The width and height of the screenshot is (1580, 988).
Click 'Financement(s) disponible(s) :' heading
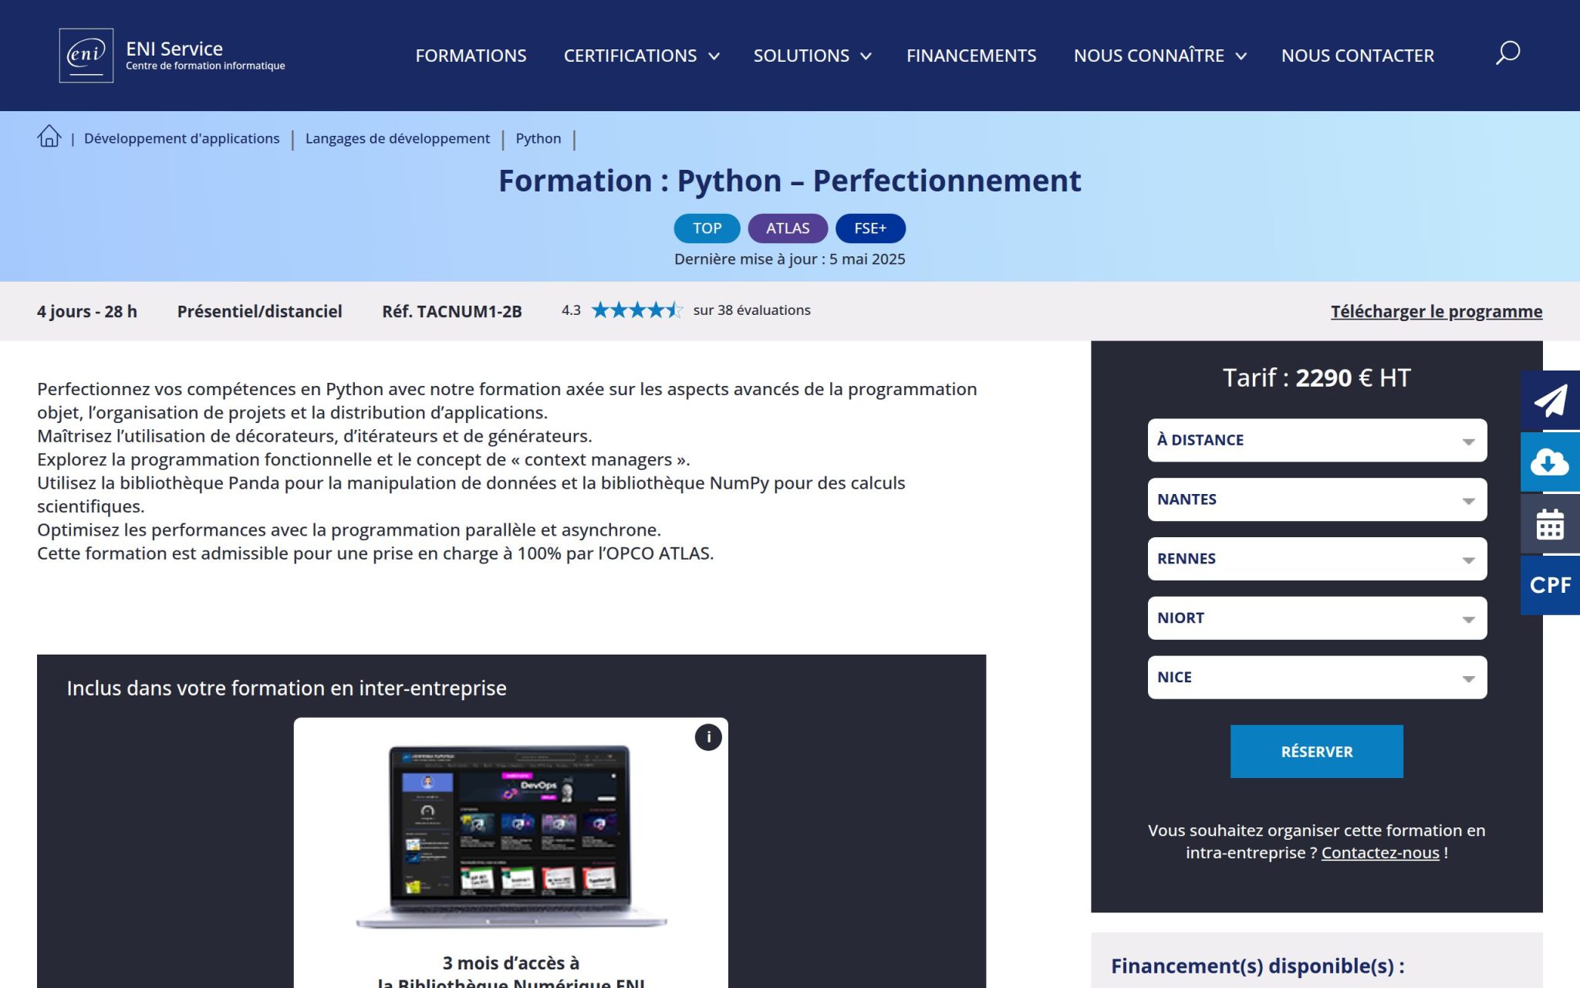click(x=1258, y=966)
